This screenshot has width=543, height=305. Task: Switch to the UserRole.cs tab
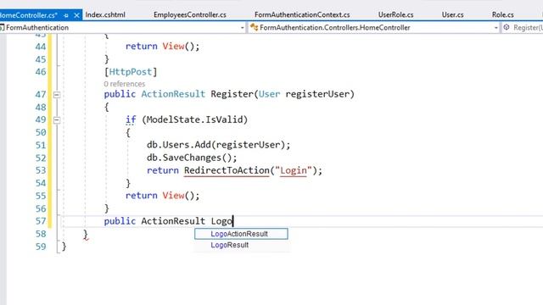click(x=396, y=15)
